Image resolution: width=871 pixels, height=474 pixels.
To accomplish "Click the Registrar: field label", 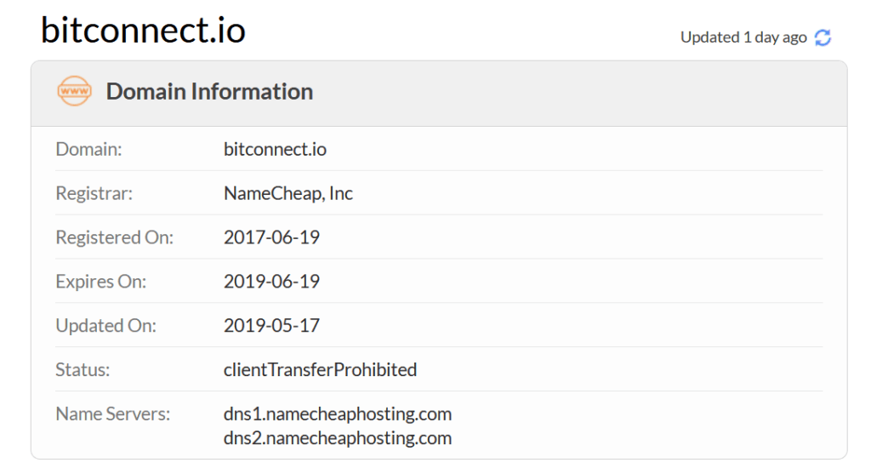I will click(94, 193).
